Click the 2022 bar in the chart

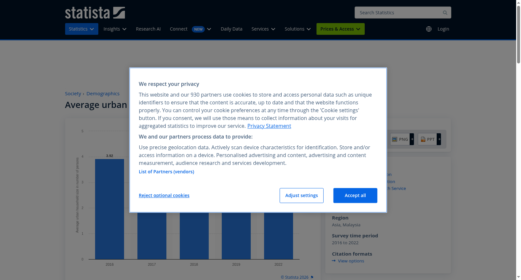tap(278, 236)
